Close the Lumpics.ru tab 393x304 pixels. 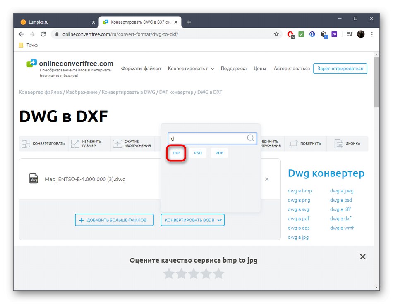(93, 22)
